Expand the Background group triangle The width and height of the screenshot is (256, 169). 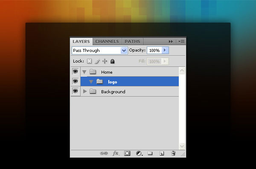(x=85, y=91)
